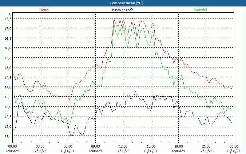This screenshot has width=246, height=154.
Task: Click the 15:00 time axis label
Action: (151, 147)
